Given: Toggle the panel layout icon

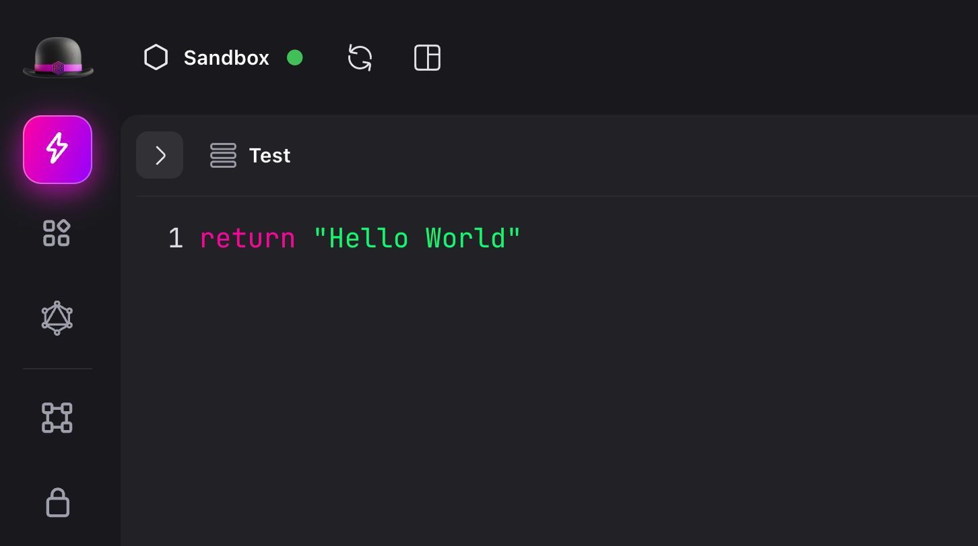Looking at the screenshot, I should click(427, 57).
